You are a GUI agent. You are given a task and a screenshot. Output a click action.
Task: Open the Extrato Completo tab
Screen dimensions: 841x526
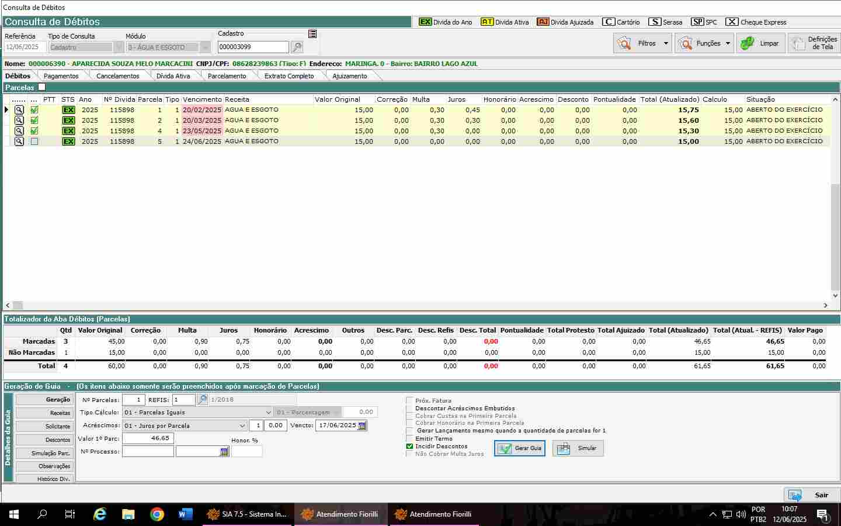tap(289, 76)
